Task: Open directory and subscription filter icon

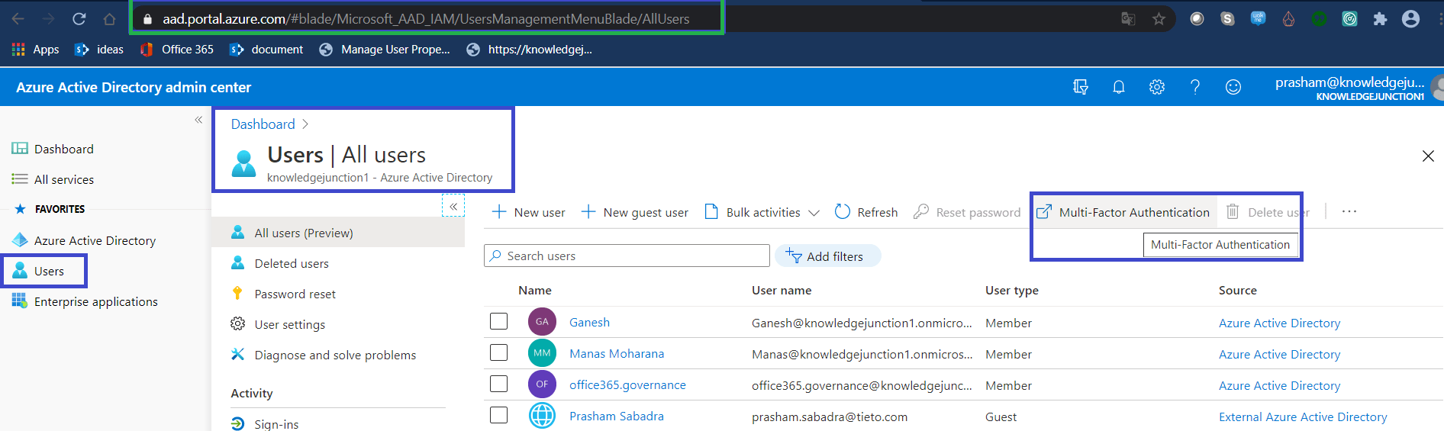Action: pos(1081,87)
